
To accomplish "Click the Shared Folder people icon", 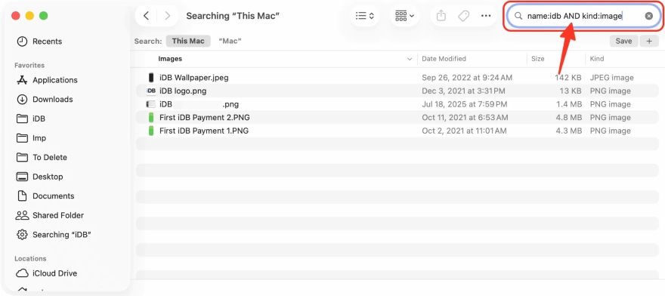I will (x=22, y=215).
